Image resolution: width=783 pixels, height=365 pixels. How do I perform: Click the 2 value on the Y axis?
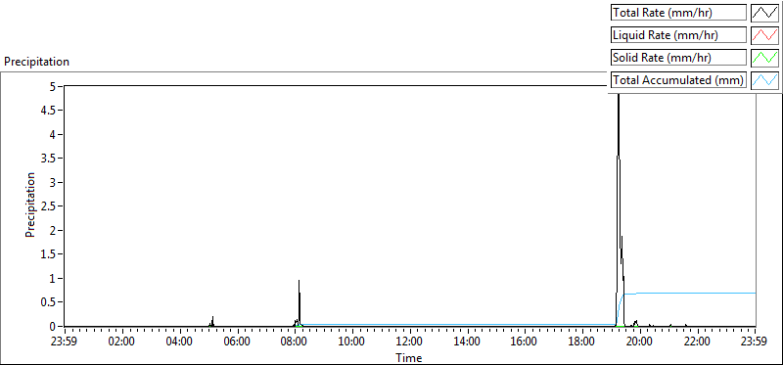point(54,230)
